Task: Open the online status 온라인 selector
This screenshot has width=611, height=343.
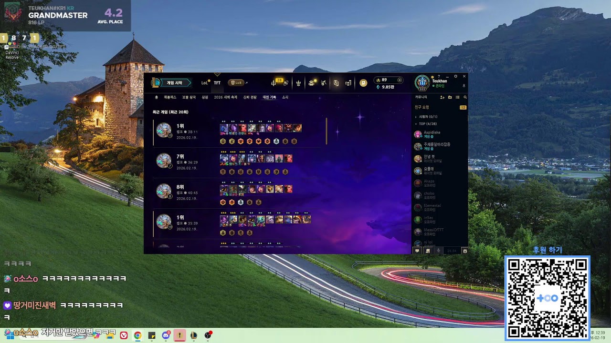Action: pos(438,86)
